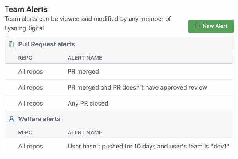The height and width of the screenshot is (159, 238).
Task: Select the Pull Request alerts section header
Action: [x=47, y=44]
